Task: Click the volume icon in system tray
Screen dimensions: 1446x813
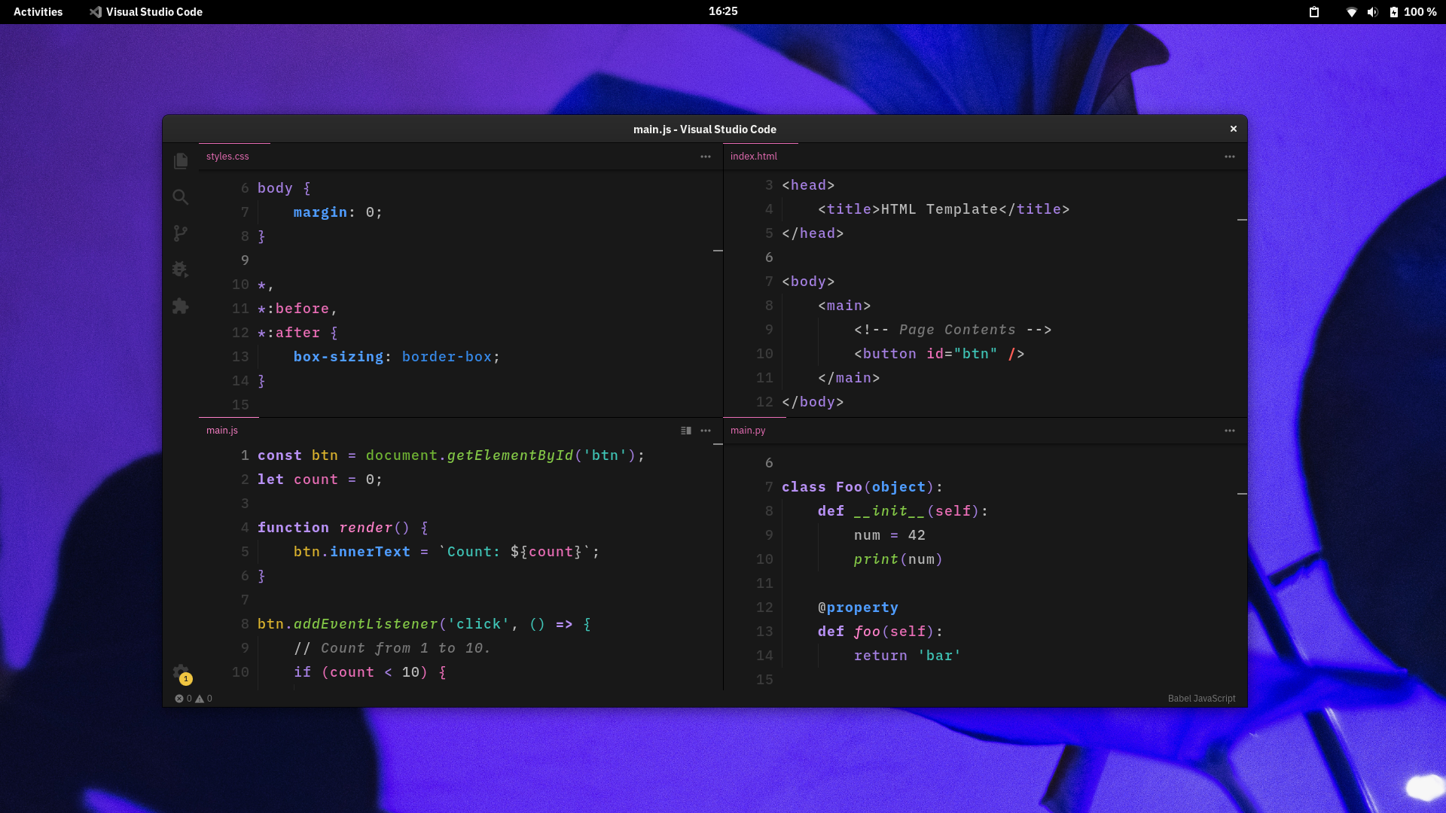Action: tap(1372, 12)
